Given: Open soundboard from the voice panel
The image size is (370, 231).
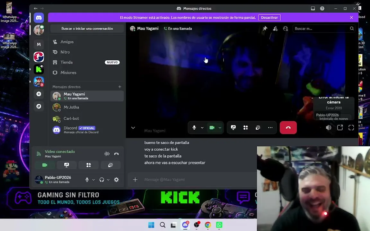Looking at the screenshot, I should pyautogui.click(x=110, y=165).
